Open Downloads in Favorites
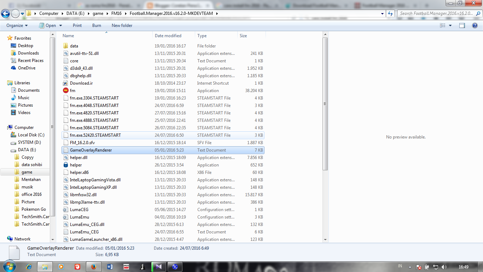The height and width of the screenshot is (272, 483). [x=28, y=53]
